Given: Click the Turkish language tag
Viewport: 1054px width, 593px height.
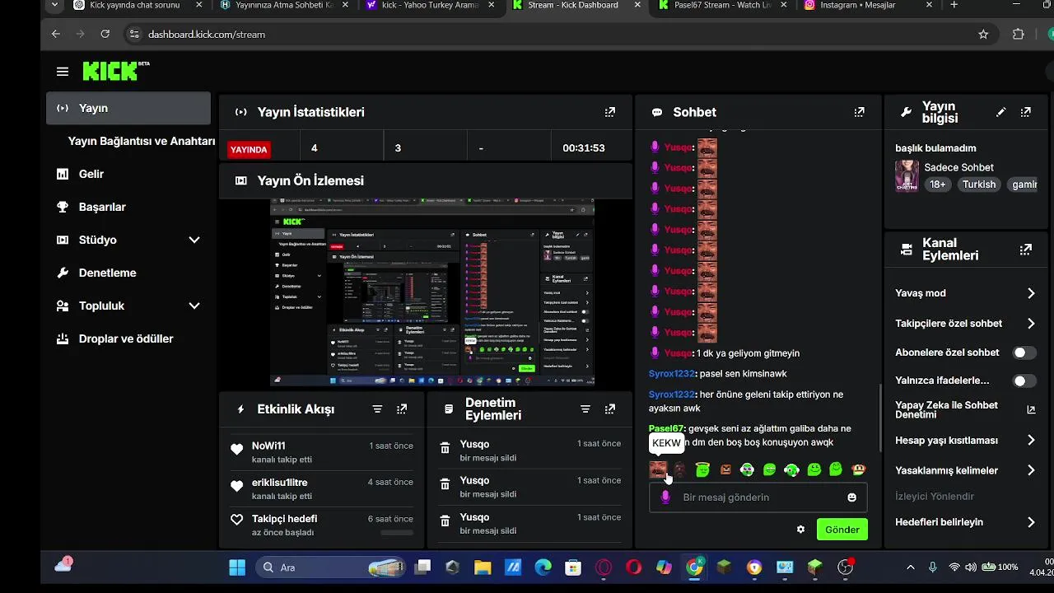Looking at the screenshot, I should point(979,184).
